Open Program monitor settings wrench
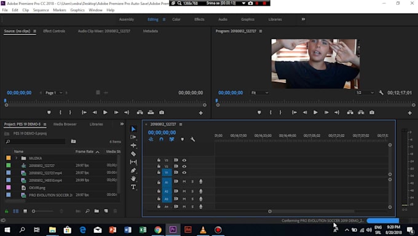This screenshot has width=418, height=236. [381, 93]
